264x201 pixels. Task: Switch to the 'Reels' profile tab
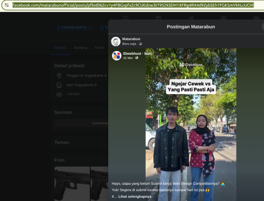99,48
